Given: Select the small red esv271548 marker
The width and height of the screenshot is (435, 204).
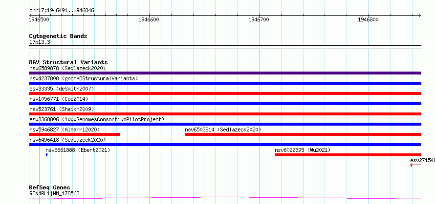Looking at the screenshot, I should point(412,165).
